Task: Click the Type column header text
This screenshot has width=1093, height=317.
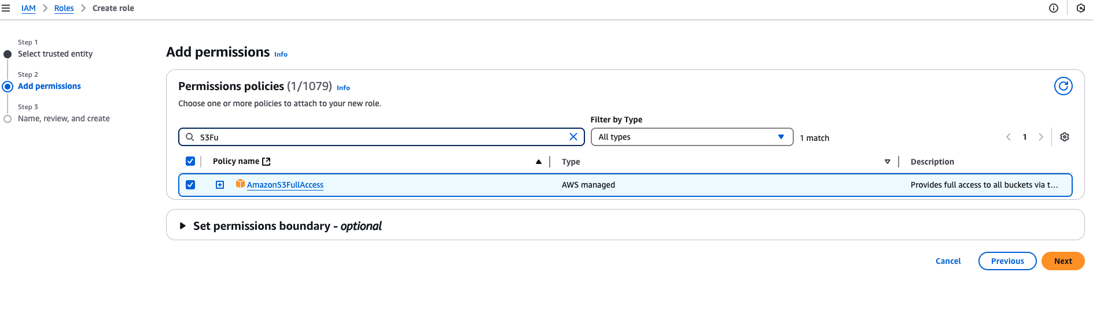Action: tap(571, 162)
